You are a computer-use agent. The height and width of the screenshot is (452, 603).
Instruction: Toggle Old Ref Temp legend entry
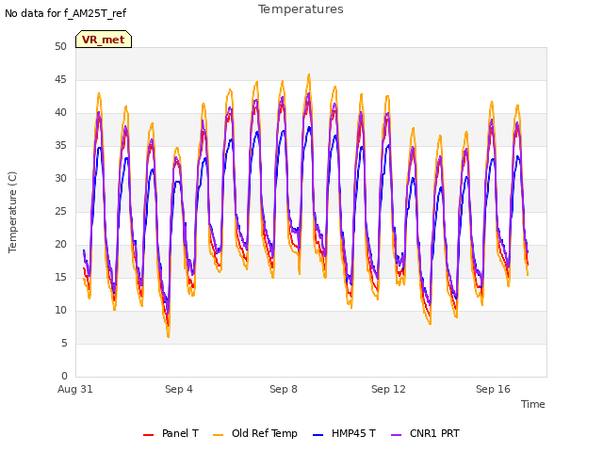coord(255,433)
